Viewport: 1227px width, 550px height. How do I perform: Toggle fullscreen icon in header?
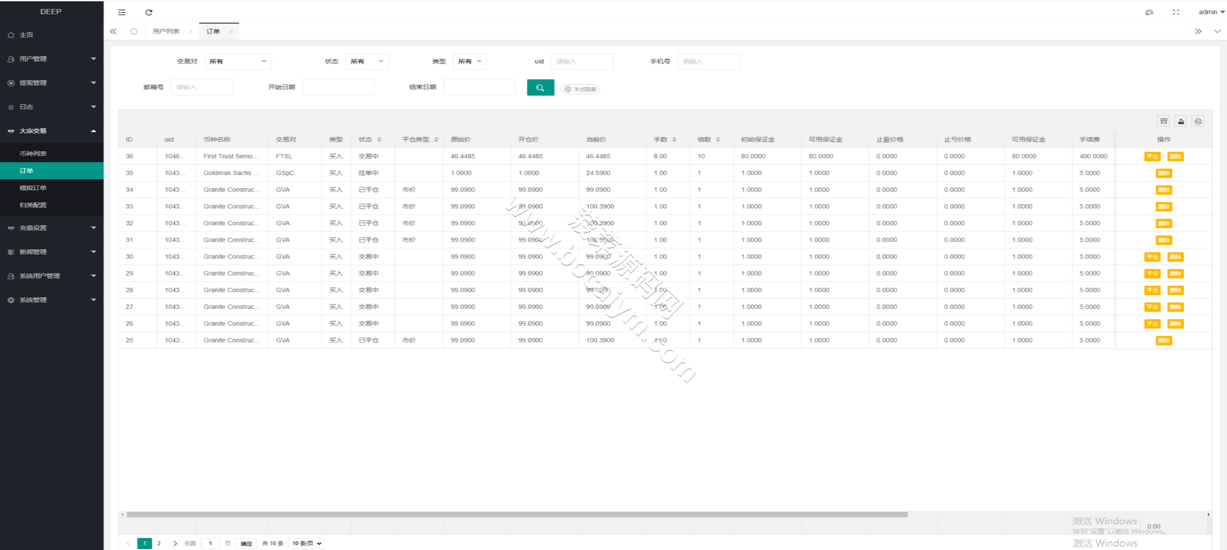click(1176, 12)
